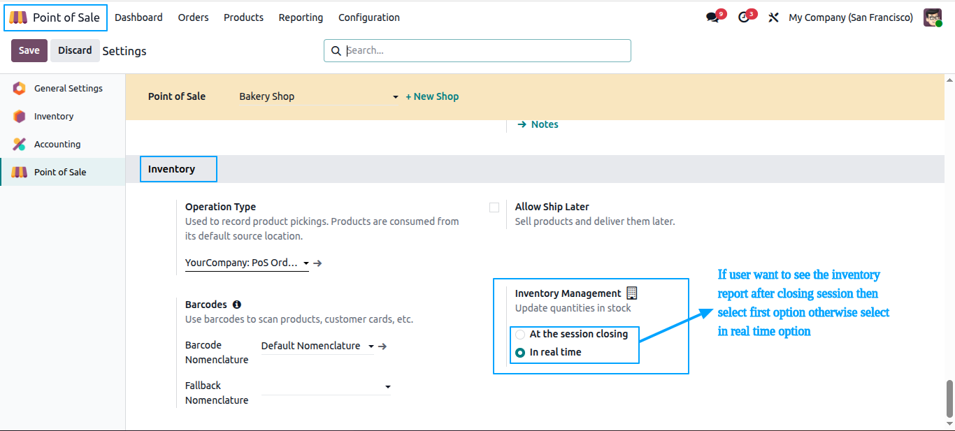
Task: Open the Dashboard menu
Action: tap(138, 17)
